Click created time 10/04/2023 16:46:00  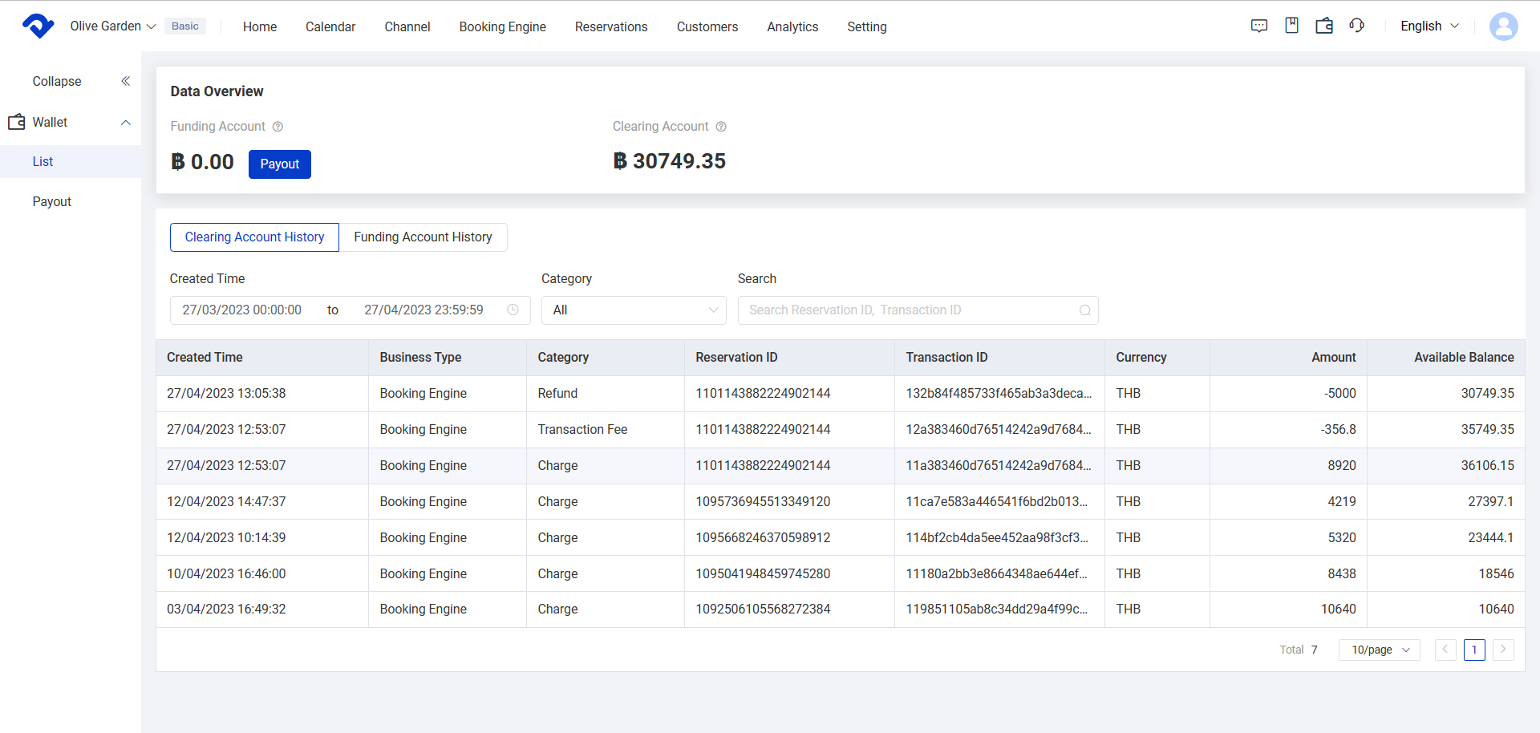click(x=226, y=574)
